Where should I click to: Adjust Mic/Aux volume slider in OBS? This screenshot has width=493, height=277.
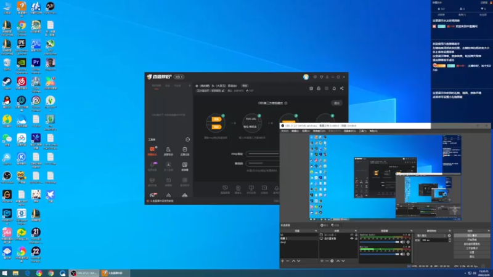380,254
